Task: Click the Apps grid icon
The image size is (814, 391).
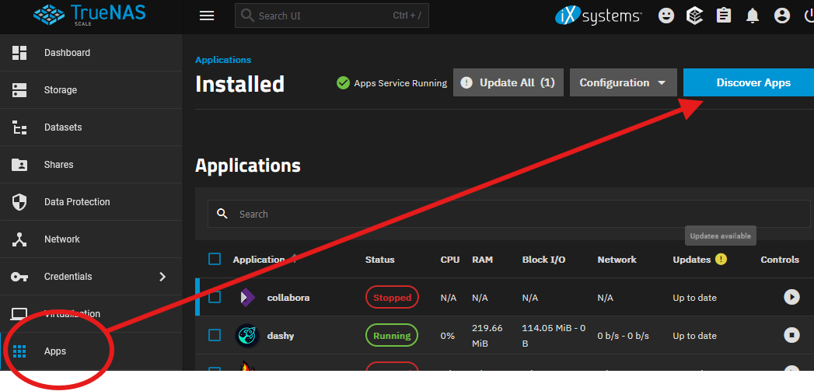Action: coord(19,351)
